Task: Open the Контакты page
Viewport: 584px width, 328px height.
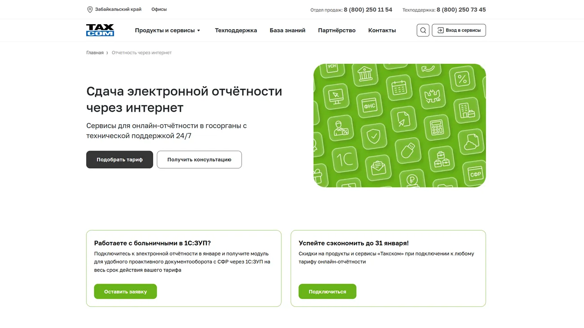Action: pos(382,30)
